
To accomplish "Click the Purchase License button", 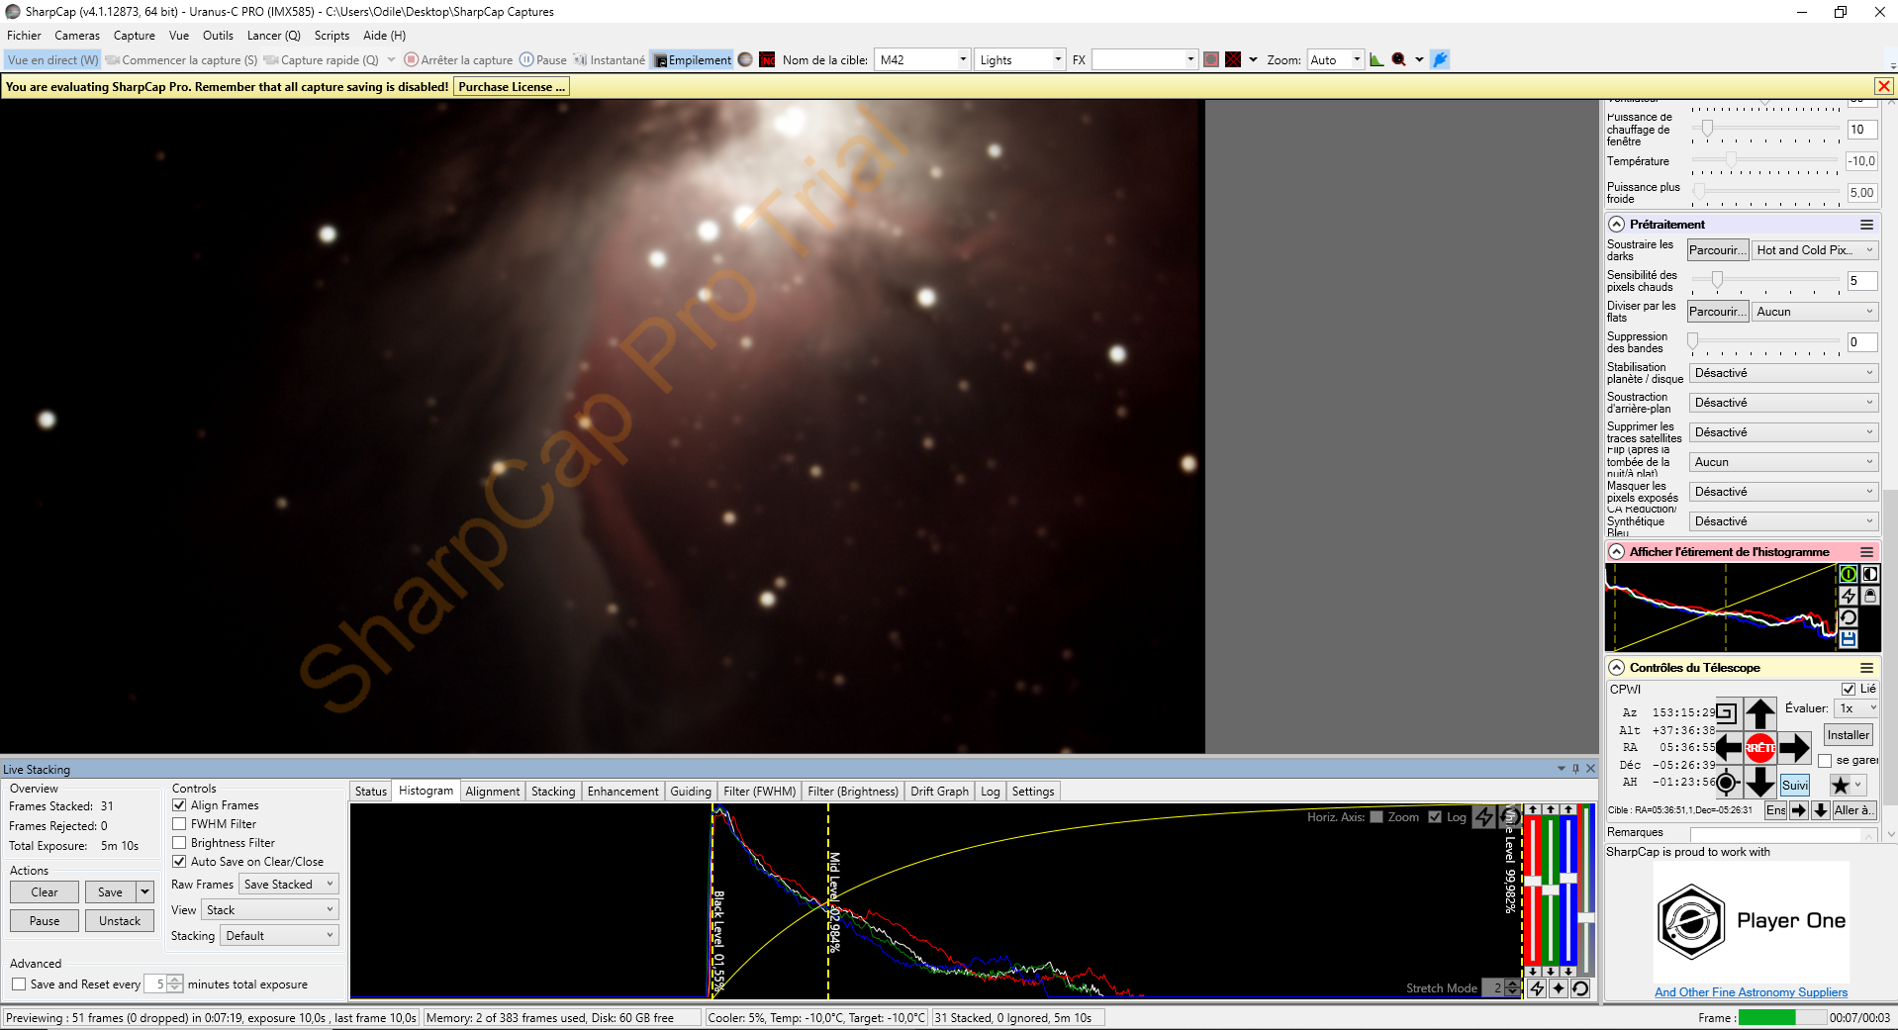I will click(512, 87).
